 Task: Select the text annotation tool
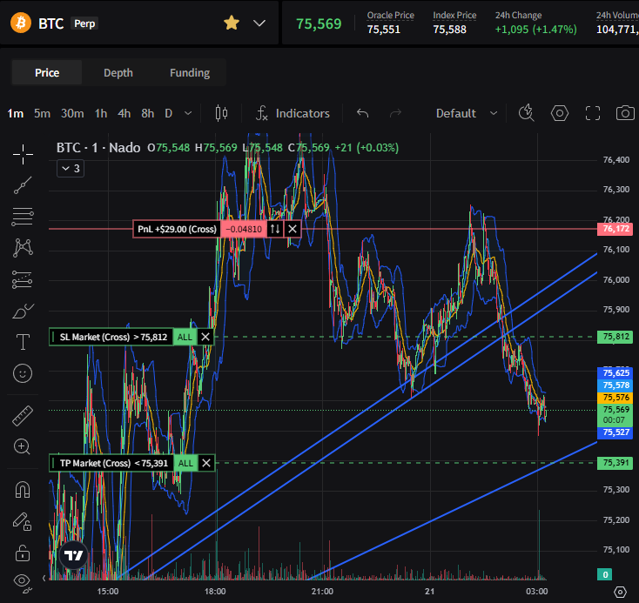coord(23,342)
